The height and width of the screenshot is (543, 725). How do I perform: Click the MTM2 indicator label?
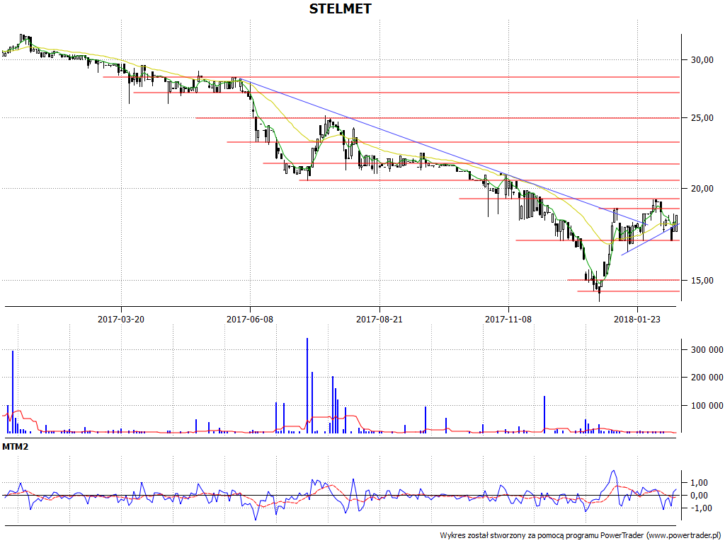(x=16, y=447)
